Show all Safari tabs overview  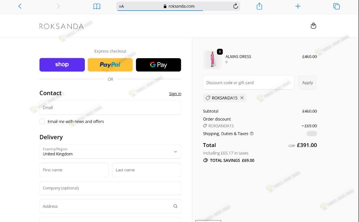click(x=336, y=6)
